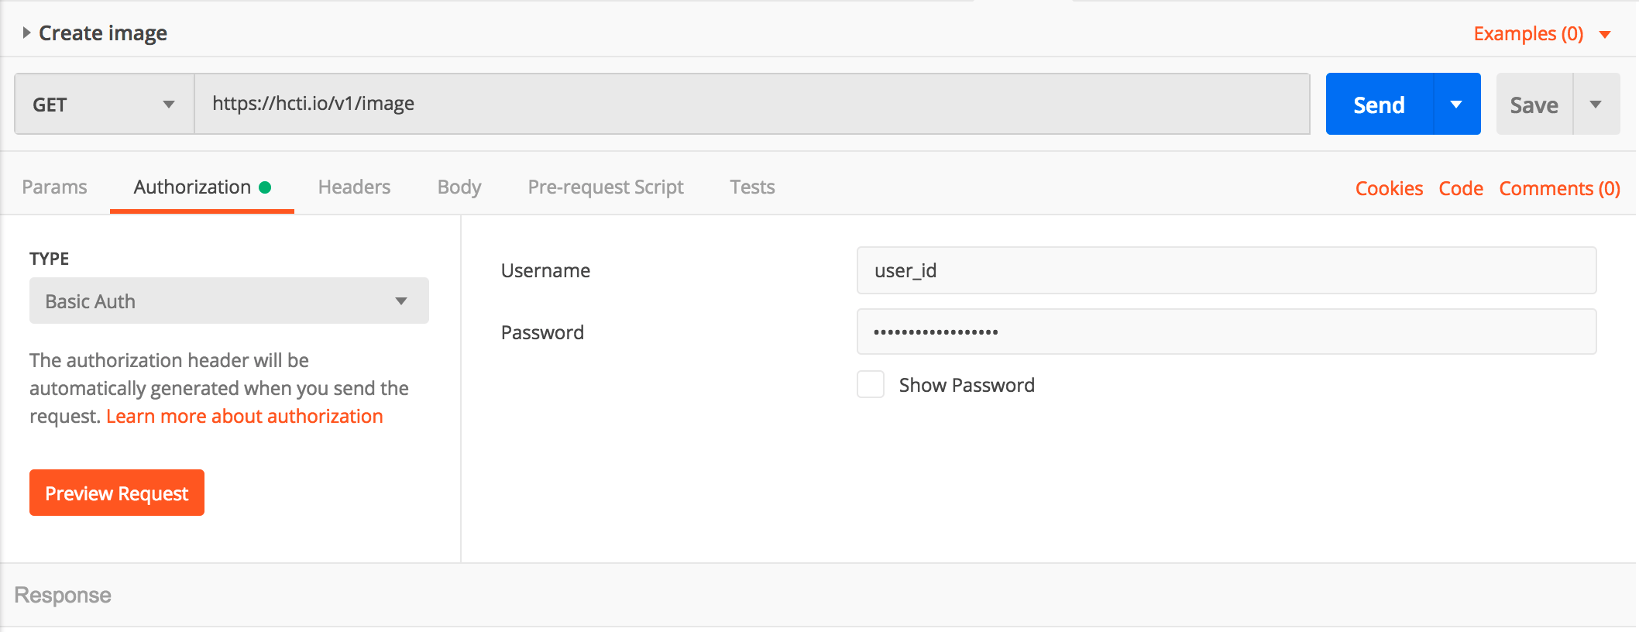Open the Body tab
Screen dimensions: 1639x632
(x=459, y=187)
